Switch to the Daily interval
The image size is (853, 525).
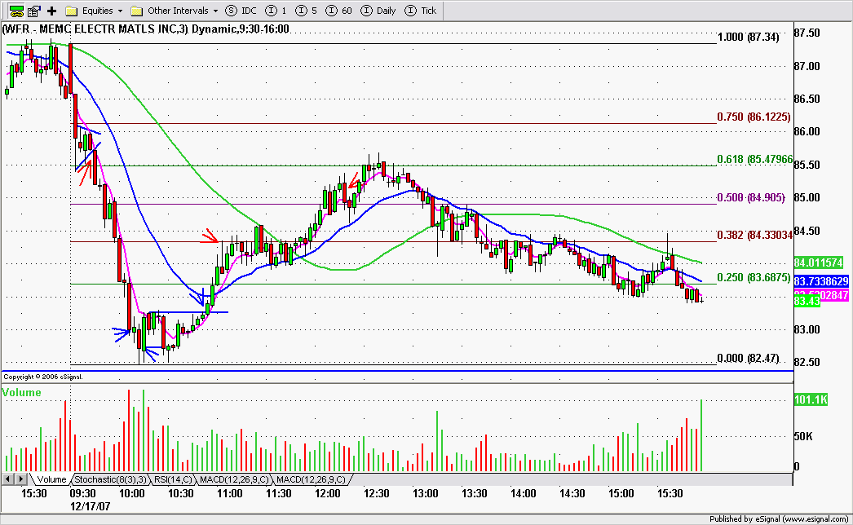pos(378,11)
